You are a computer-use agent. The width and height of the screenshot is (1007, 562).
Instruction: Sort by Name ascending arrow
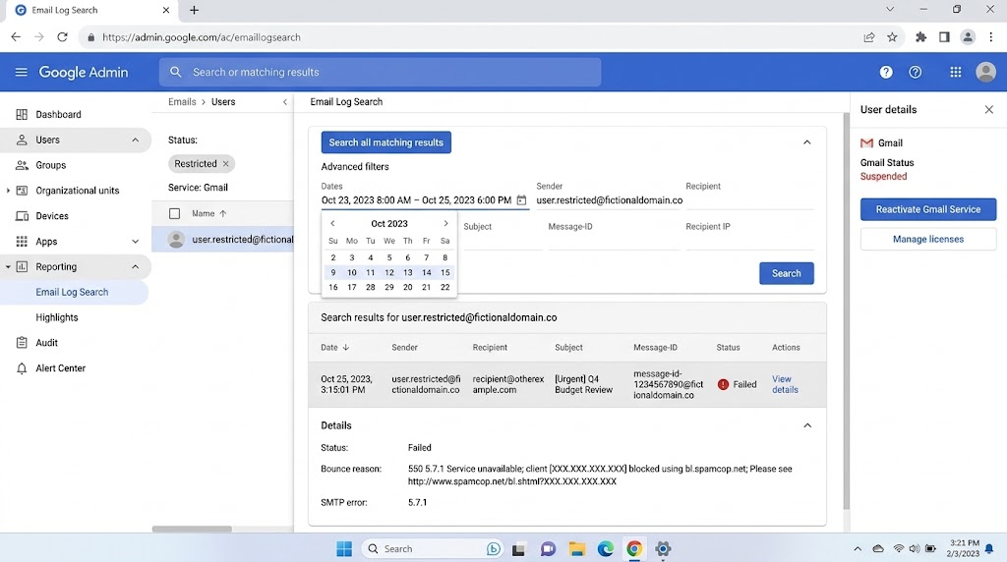223,213
